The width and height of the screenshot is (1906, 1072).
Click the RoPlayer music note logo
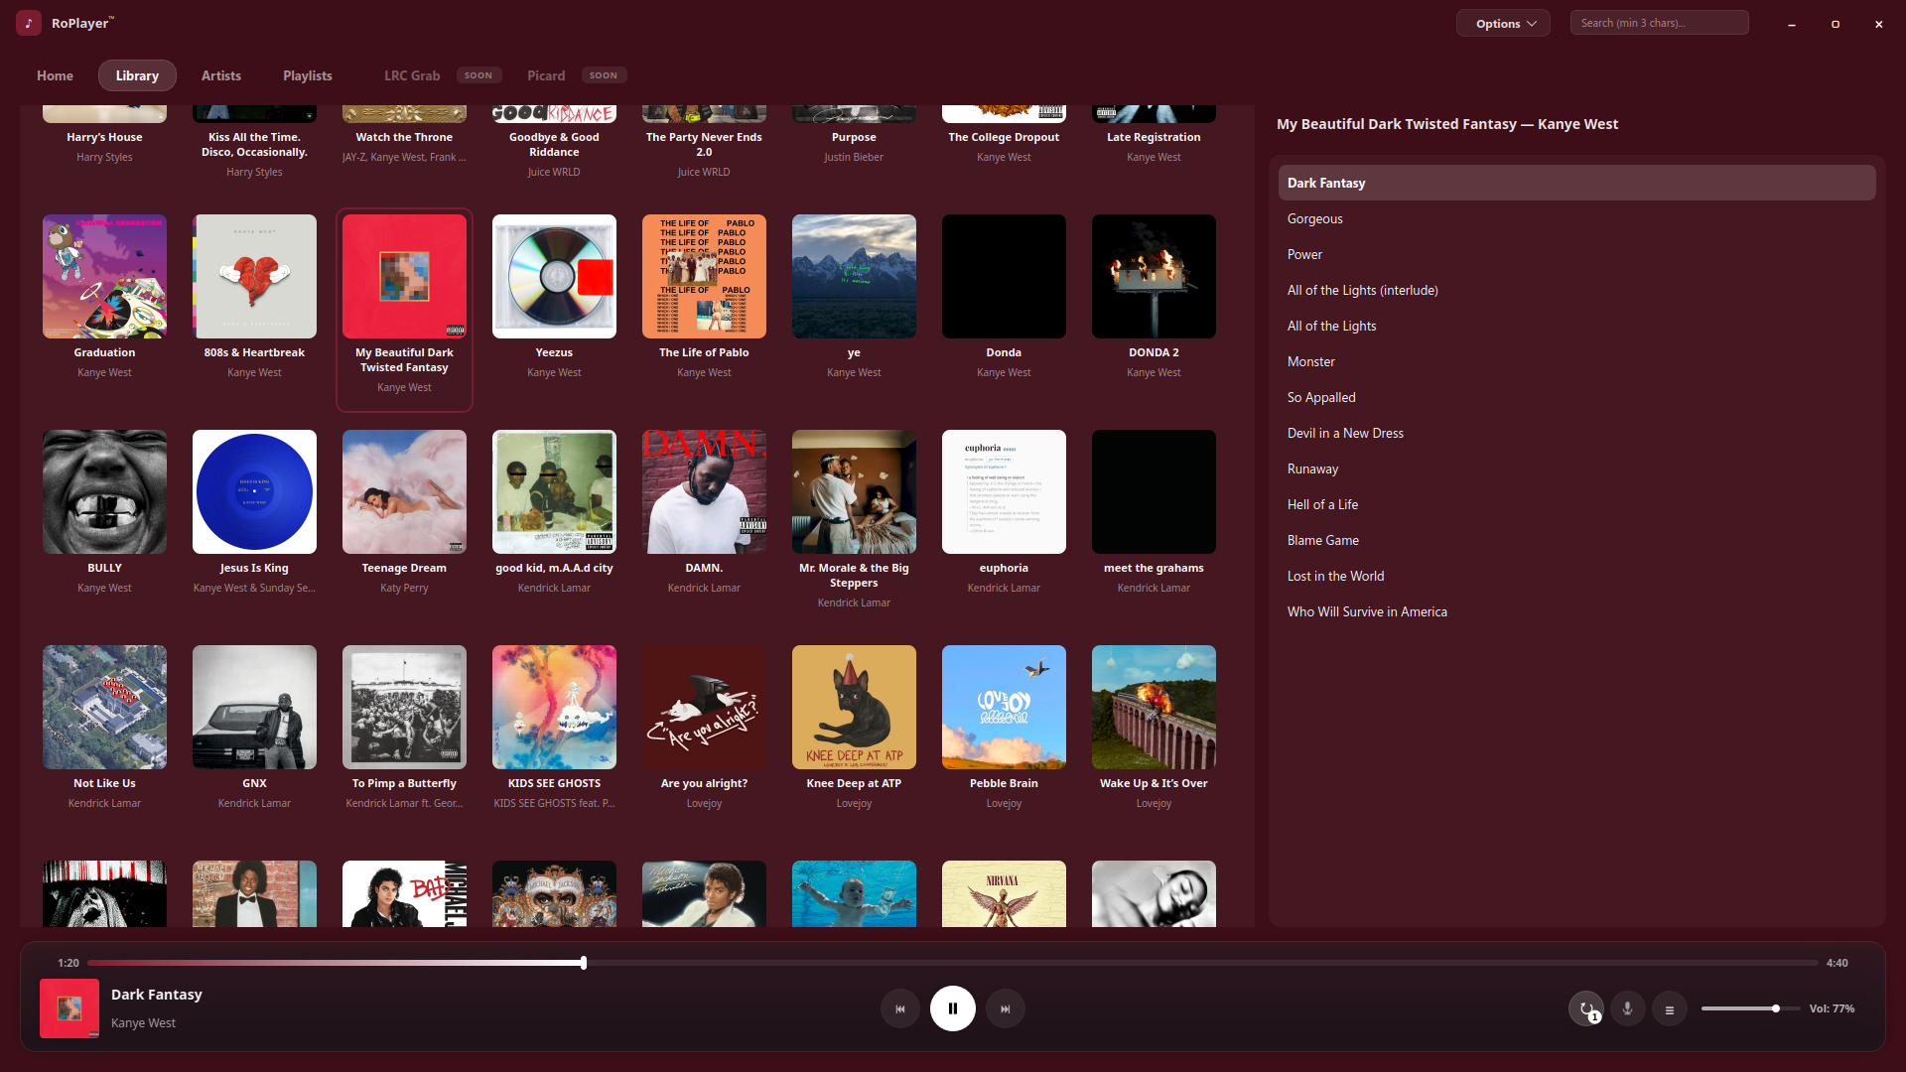tap(29, 23)
